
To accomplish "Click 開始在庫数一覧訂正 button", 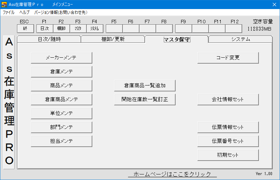I will coord(145,99).
